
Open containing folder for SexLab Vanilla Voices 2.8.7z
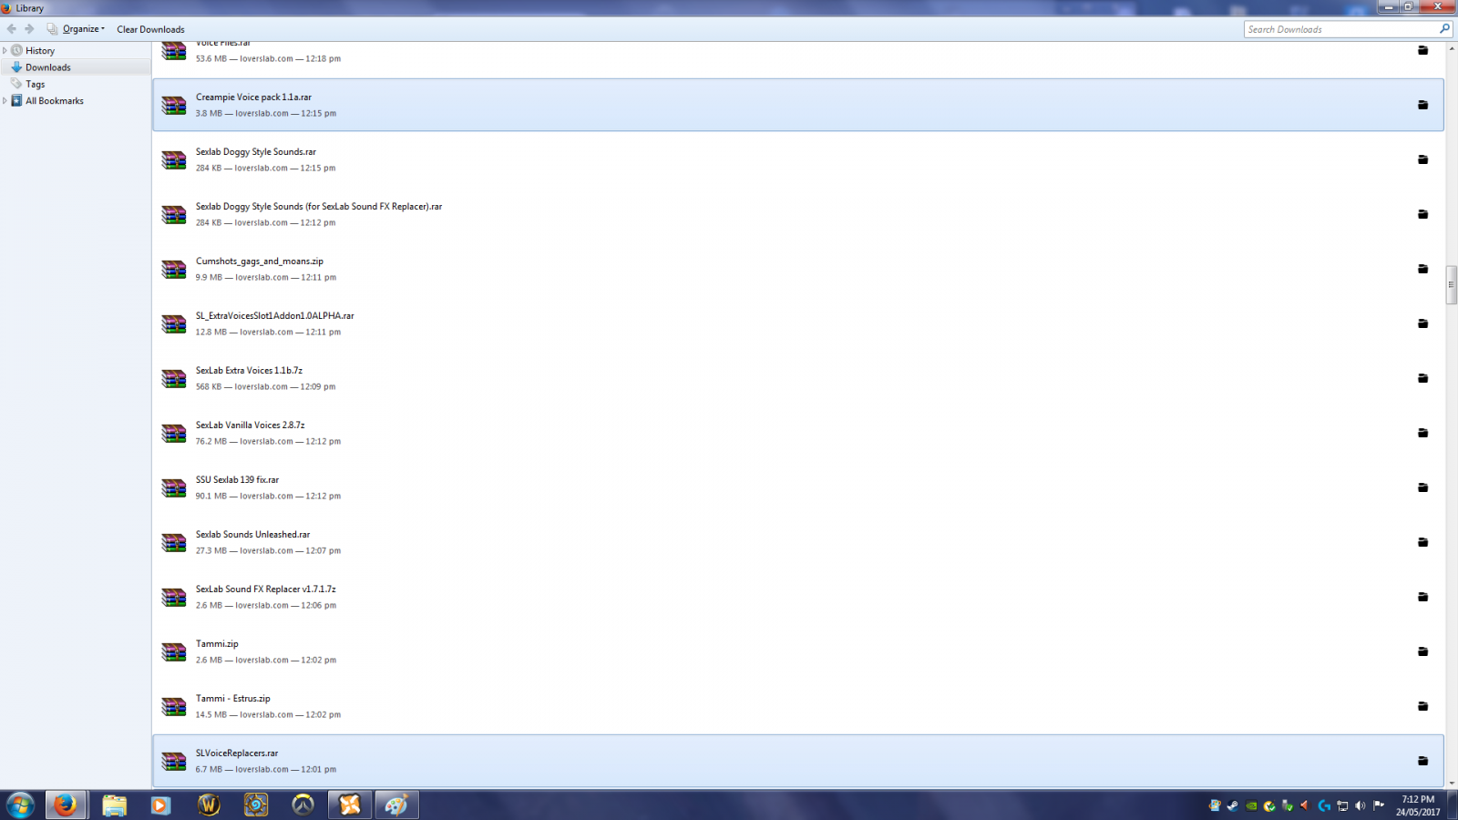pyautogui.click(x=1422, y=433)
